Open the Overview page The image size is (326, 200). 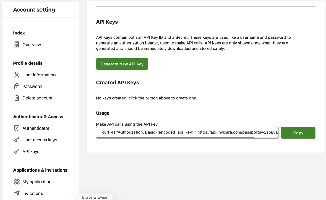[x=32, y=45]
